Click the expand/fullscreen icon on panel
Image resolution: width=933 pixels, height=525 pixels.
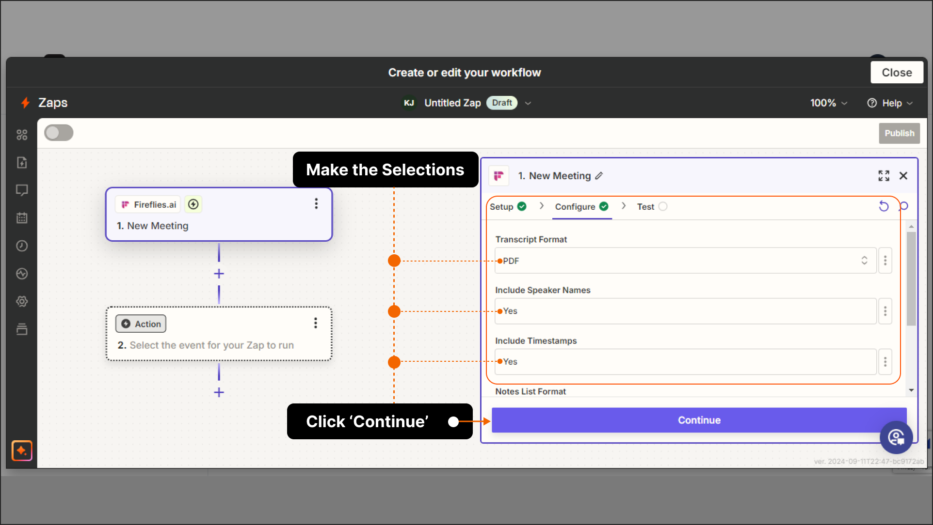tap(884, 175)
